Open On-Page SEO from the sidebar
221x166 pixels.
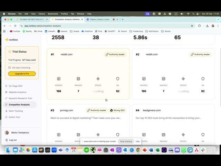tap(16, 86)
